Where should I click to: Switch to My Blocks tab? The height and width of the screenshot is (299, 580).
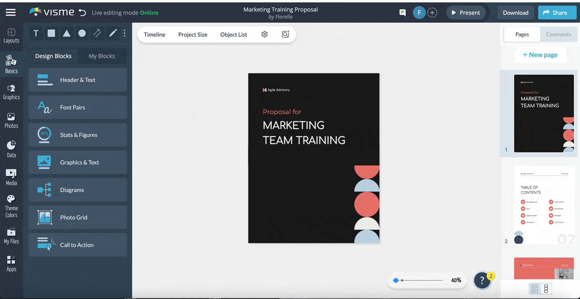[101, 56]
